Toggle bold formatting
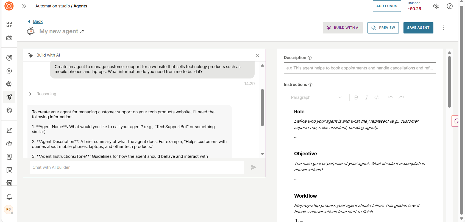This screenshot has width=465, height=222. tap(356, 97)
